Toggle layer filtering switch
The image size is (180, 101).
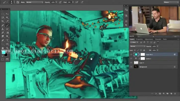[x=158, y=42]
